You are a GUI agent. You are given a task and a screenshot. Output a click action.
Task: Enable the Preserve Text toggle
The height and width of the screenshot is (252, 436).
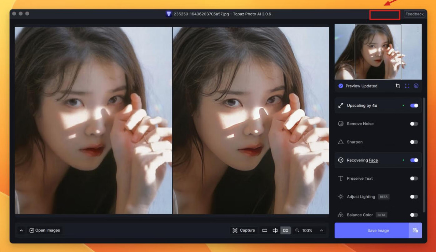point(414,178)
